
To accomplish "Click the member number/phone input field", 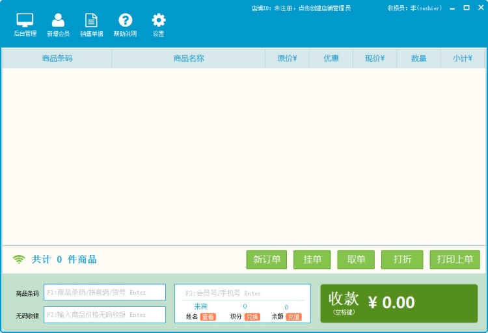I will (x=242, y=293).
